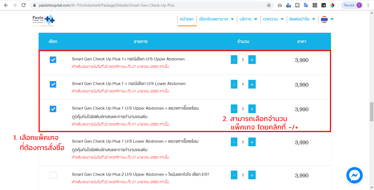View site info via the padlock icon
The image size is (374, 190).
34,5
